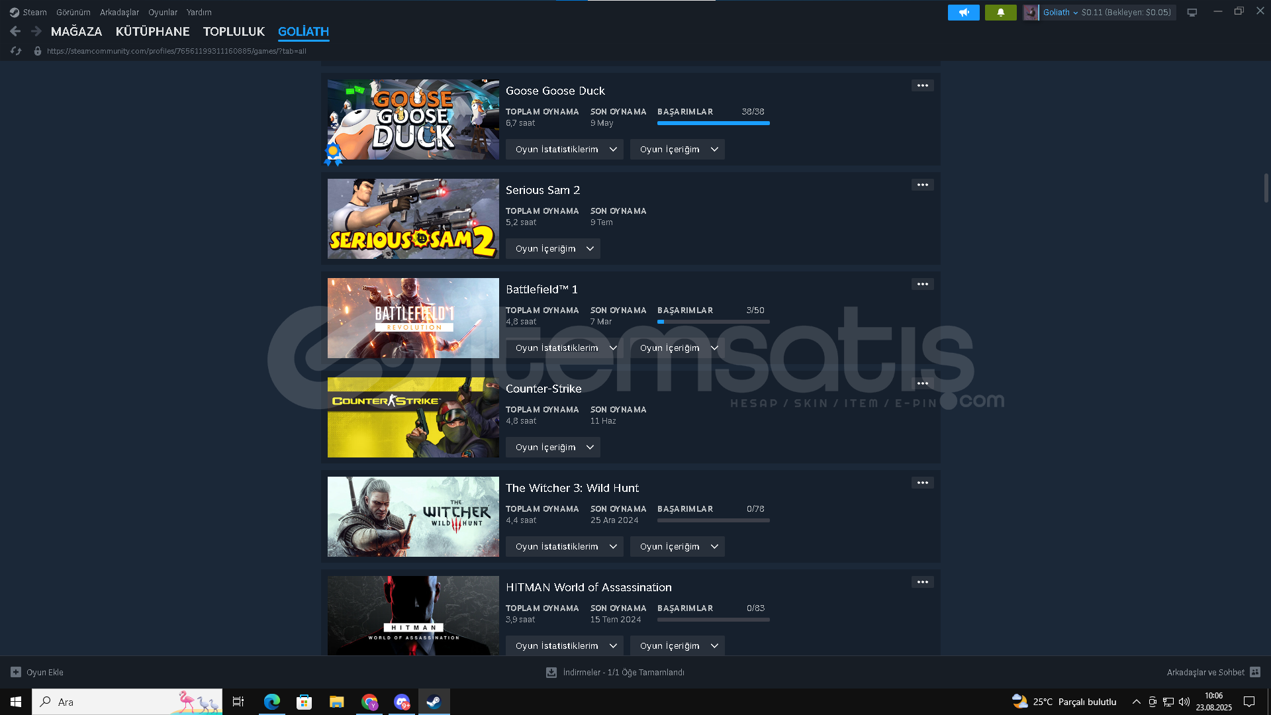Screen dimensions: 1271x715
Task: Click The Witcher 3 achievements progress bar
Action: pos(713,520)
